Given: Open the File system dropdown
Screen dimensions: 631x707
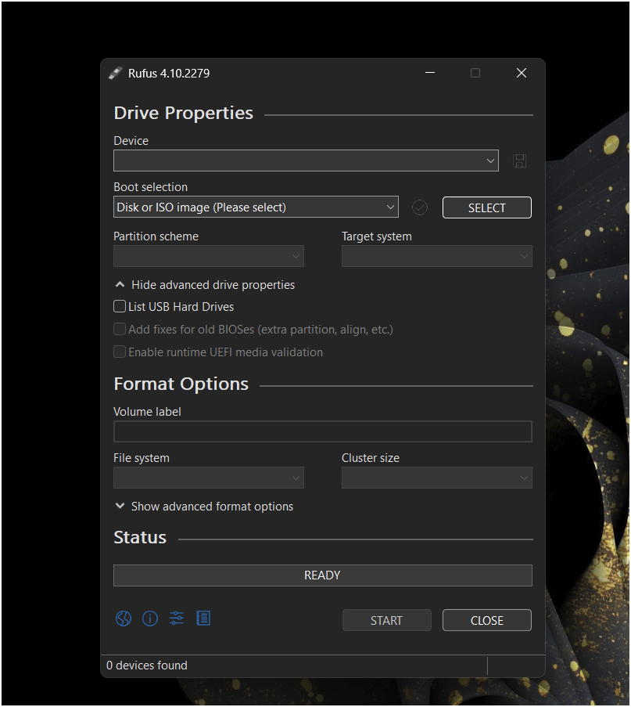Looking at the screenshot, I should (x=209, y=478).
